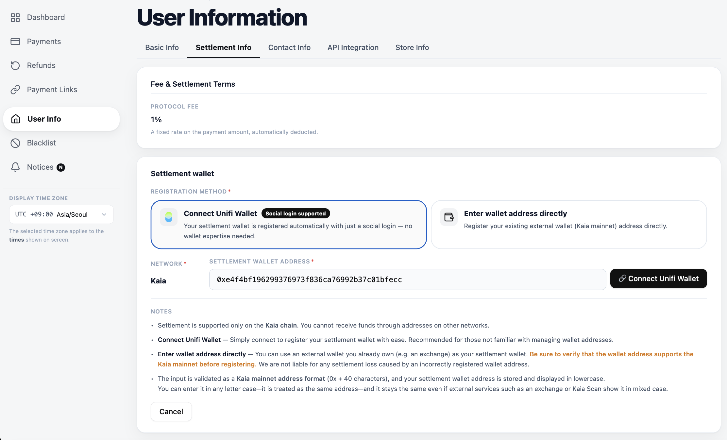727x440 pixels.
Task: Click the Kaia mainnet address format note
Action: (413, 384)
